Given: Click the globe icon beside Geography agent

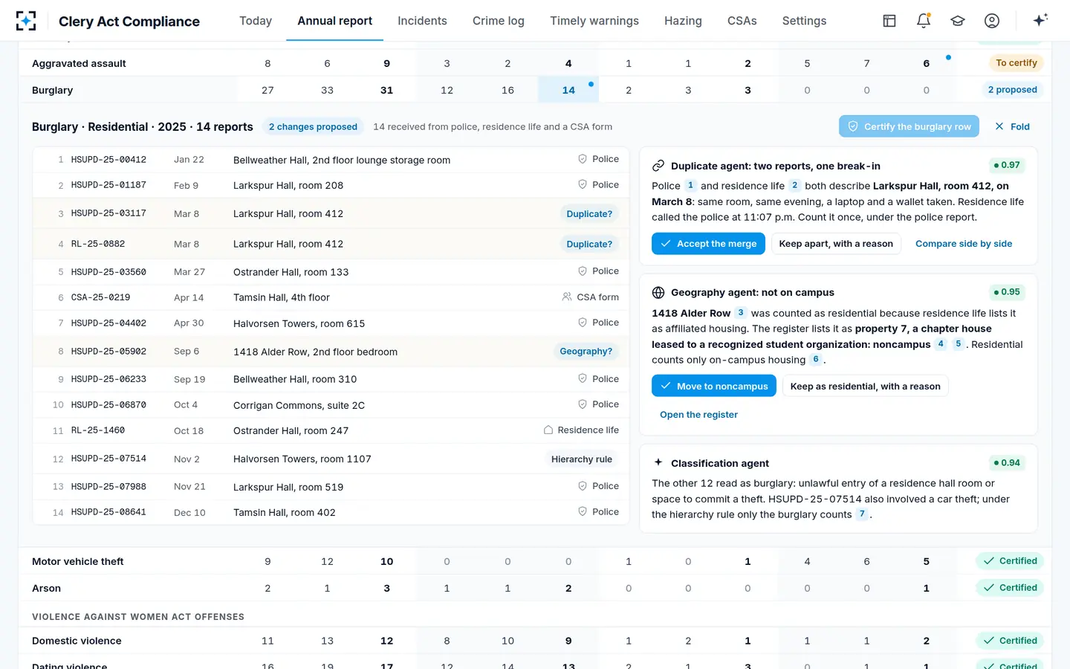Looking at the screenshot, I should [x=658, y=292].
